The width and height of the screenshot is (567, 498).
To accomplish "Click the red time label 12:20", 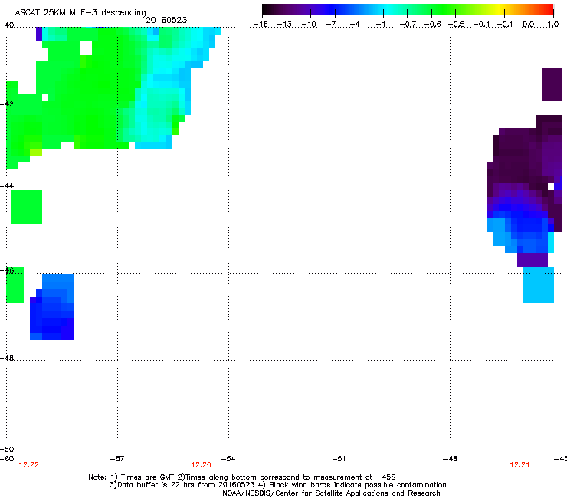I will pos(201,465).
